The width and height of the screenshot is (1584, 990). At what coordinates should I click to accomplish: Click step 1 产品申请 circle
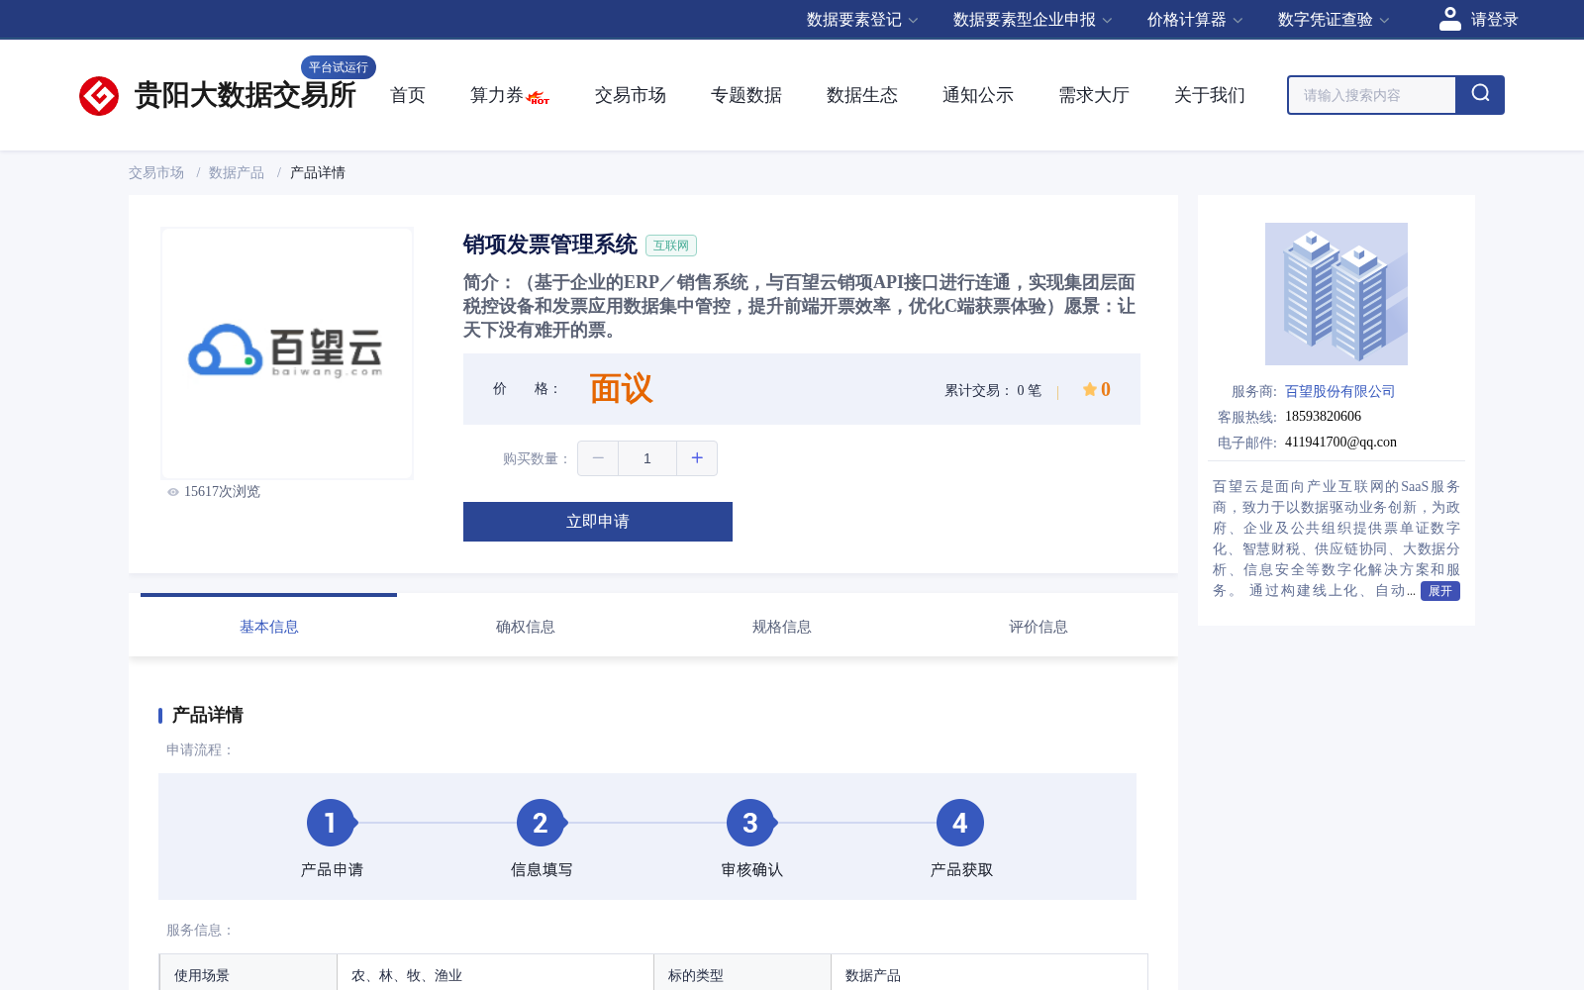[x=331, y=823]
